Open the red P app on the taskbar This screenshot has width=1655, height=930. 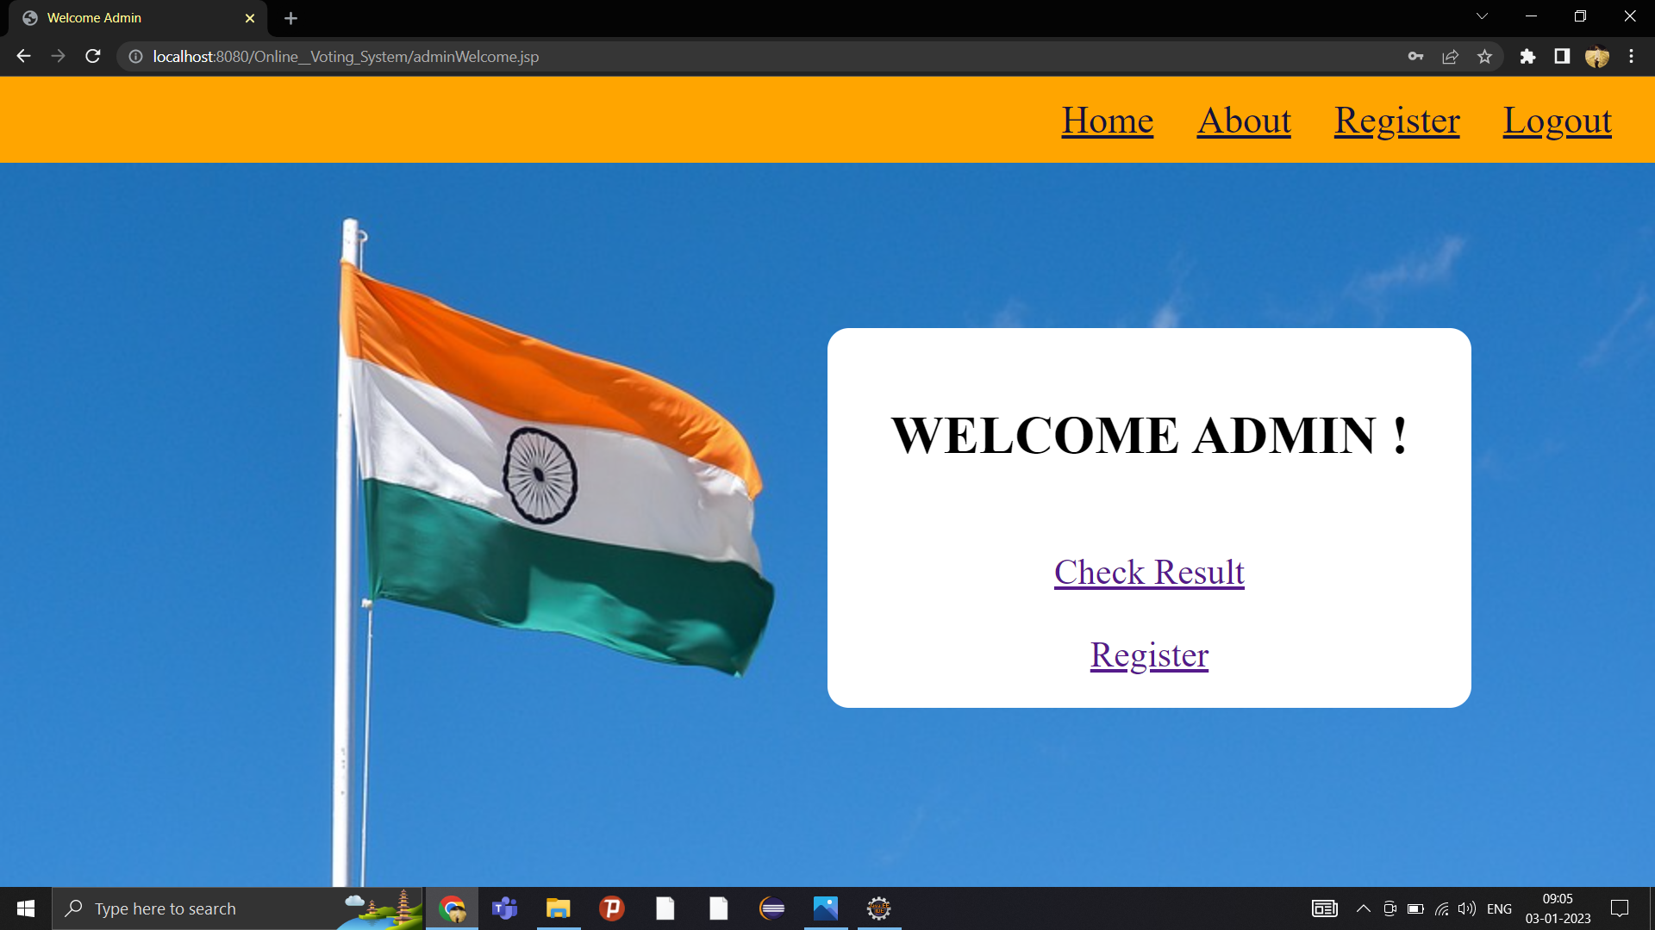click(612, 908)
